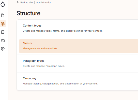Open the stacked-bars icon in sidebar
Screen dimensions: 138x100
tap(3, 32)
